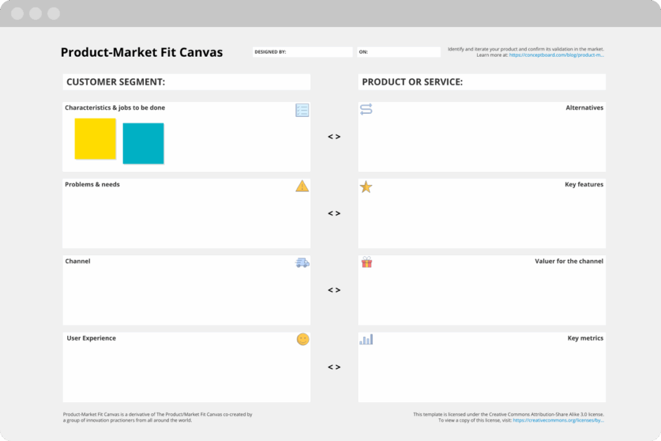The width and height of the screenshot is (661, 441).
Task: Click the connector symbol between Channel and Valuer sections
Action: [x=334, y=290]
